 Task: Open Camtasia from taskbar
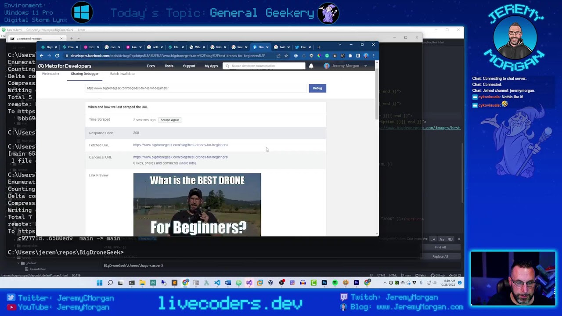[x=313, y=283]
